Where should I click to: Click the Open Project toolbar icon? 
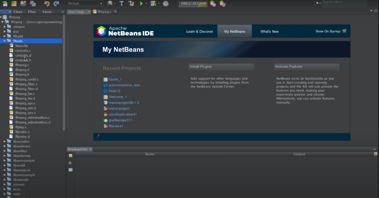coord(23,4)
